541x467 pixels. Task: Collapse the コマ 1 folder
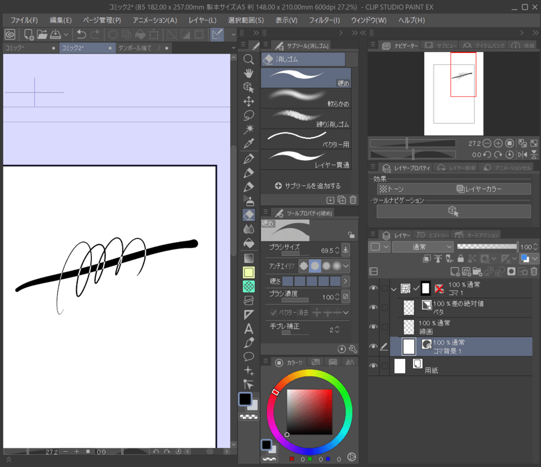point(394,289)
